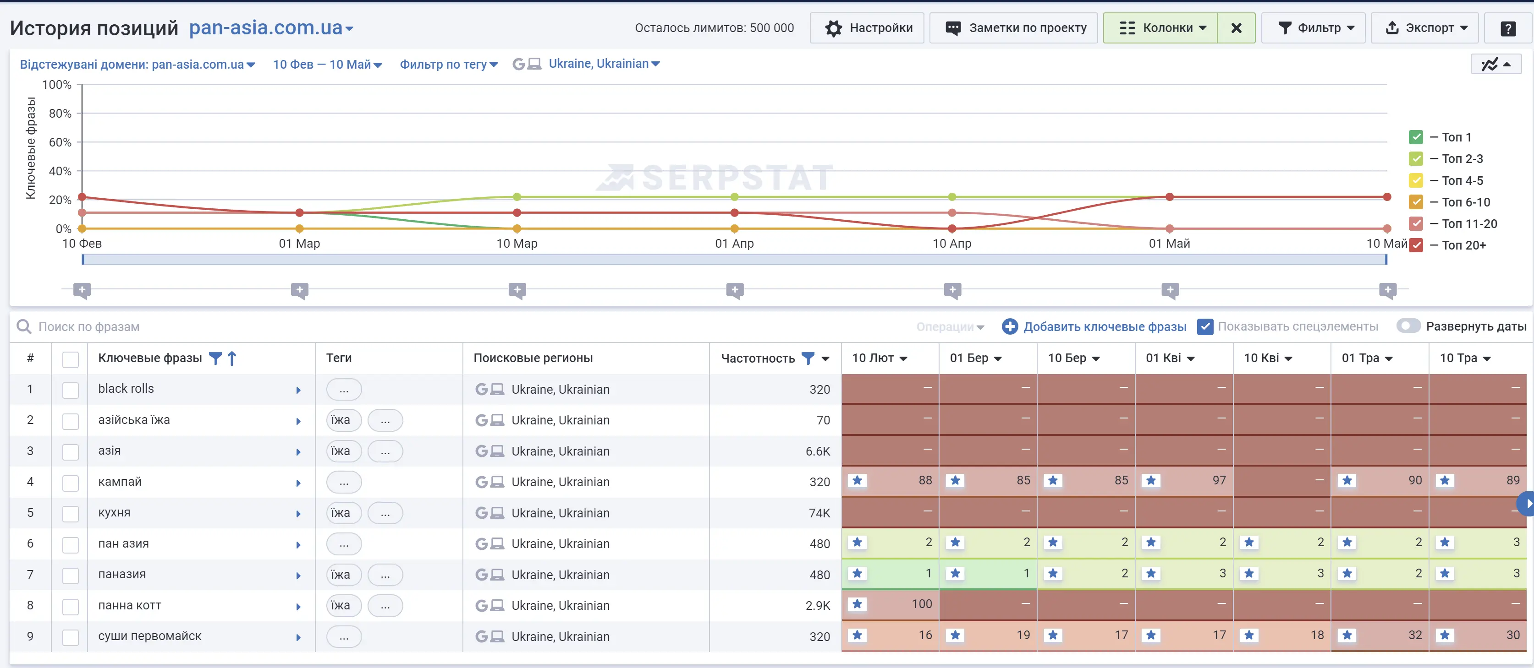Viewport: 1534px width, 668px height.
Task: Toggle the Развернуть даты switch
Action: 1408,326
